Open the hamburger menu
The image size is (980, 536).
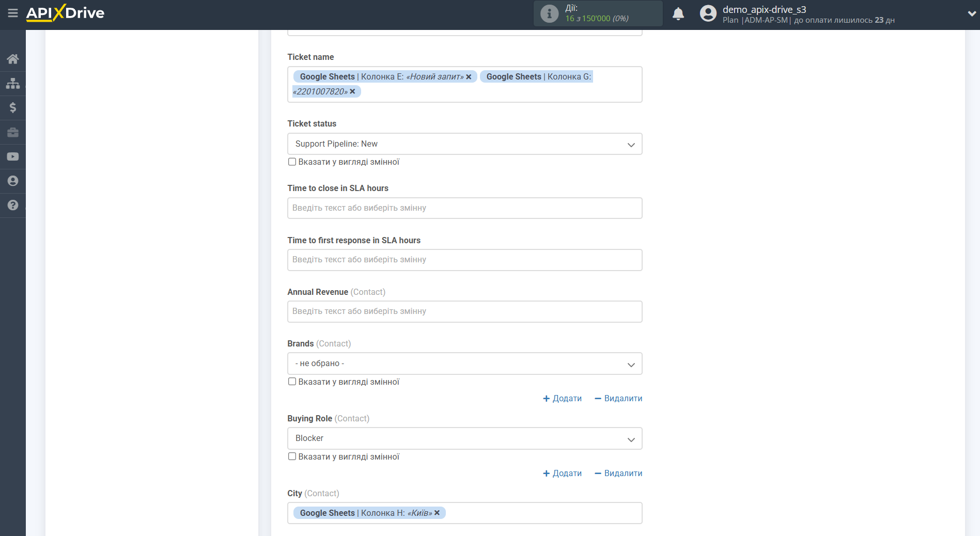tap(13, 13)
